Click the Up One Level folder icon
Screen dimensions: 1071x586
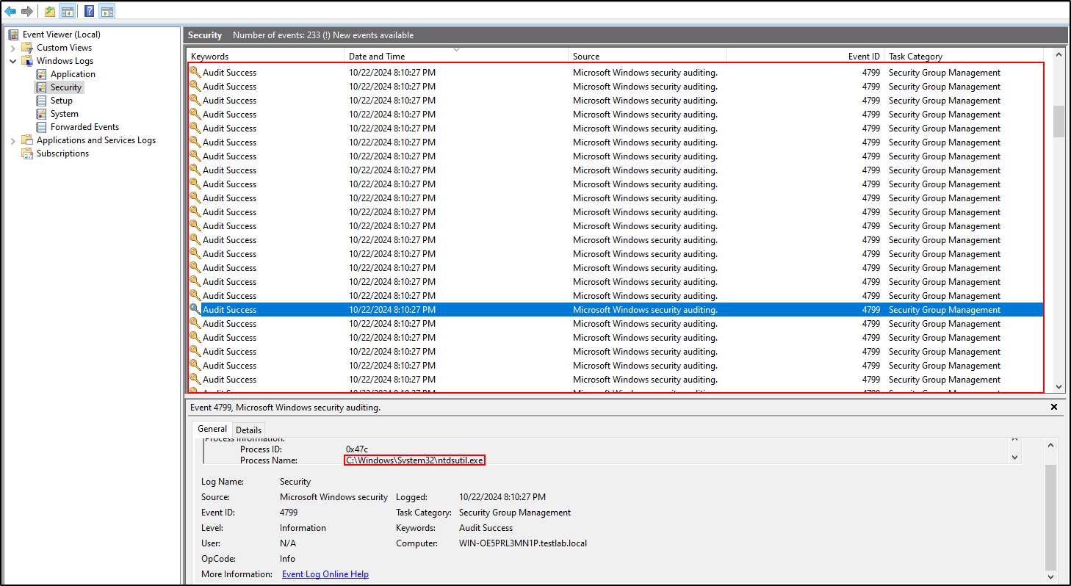pos(49,11)
